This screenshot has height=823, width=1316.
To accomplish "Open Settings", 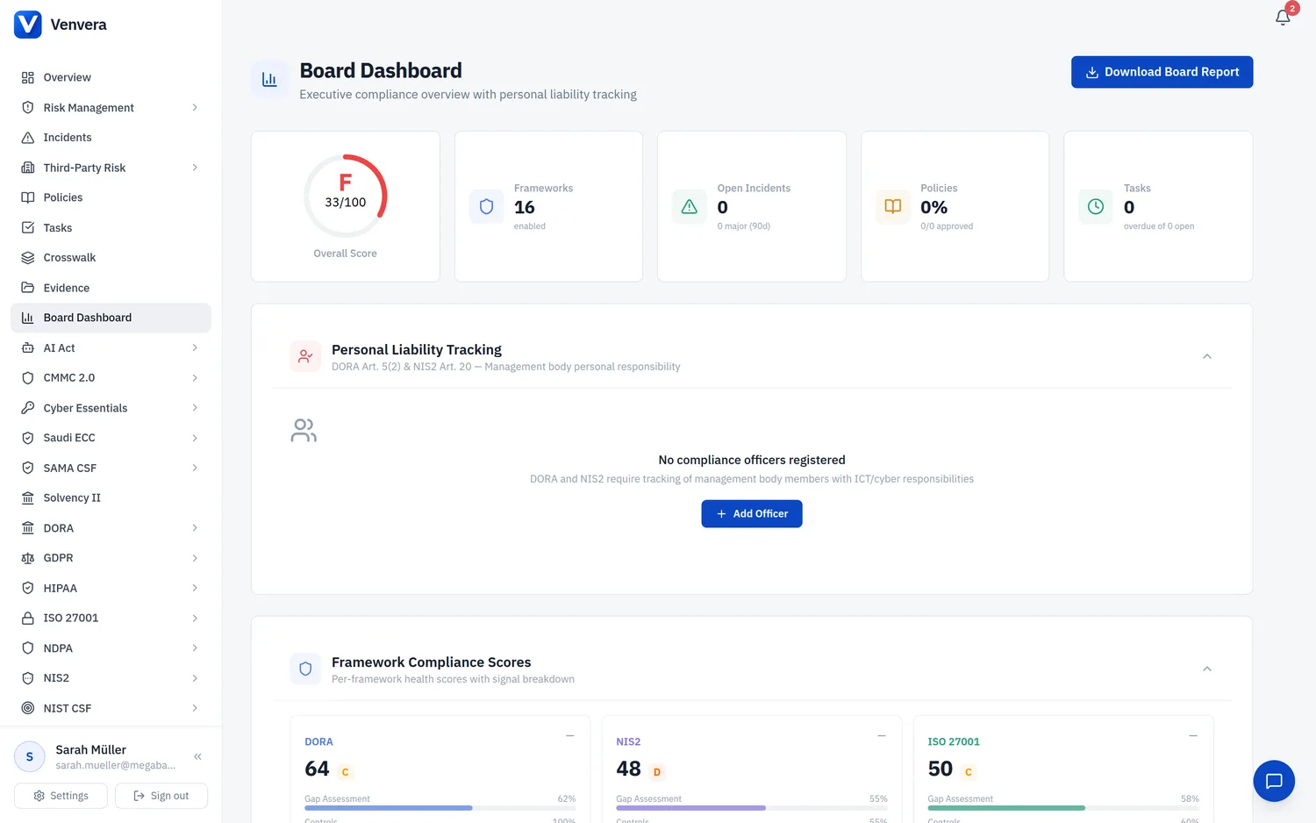I will coord(61,796).
